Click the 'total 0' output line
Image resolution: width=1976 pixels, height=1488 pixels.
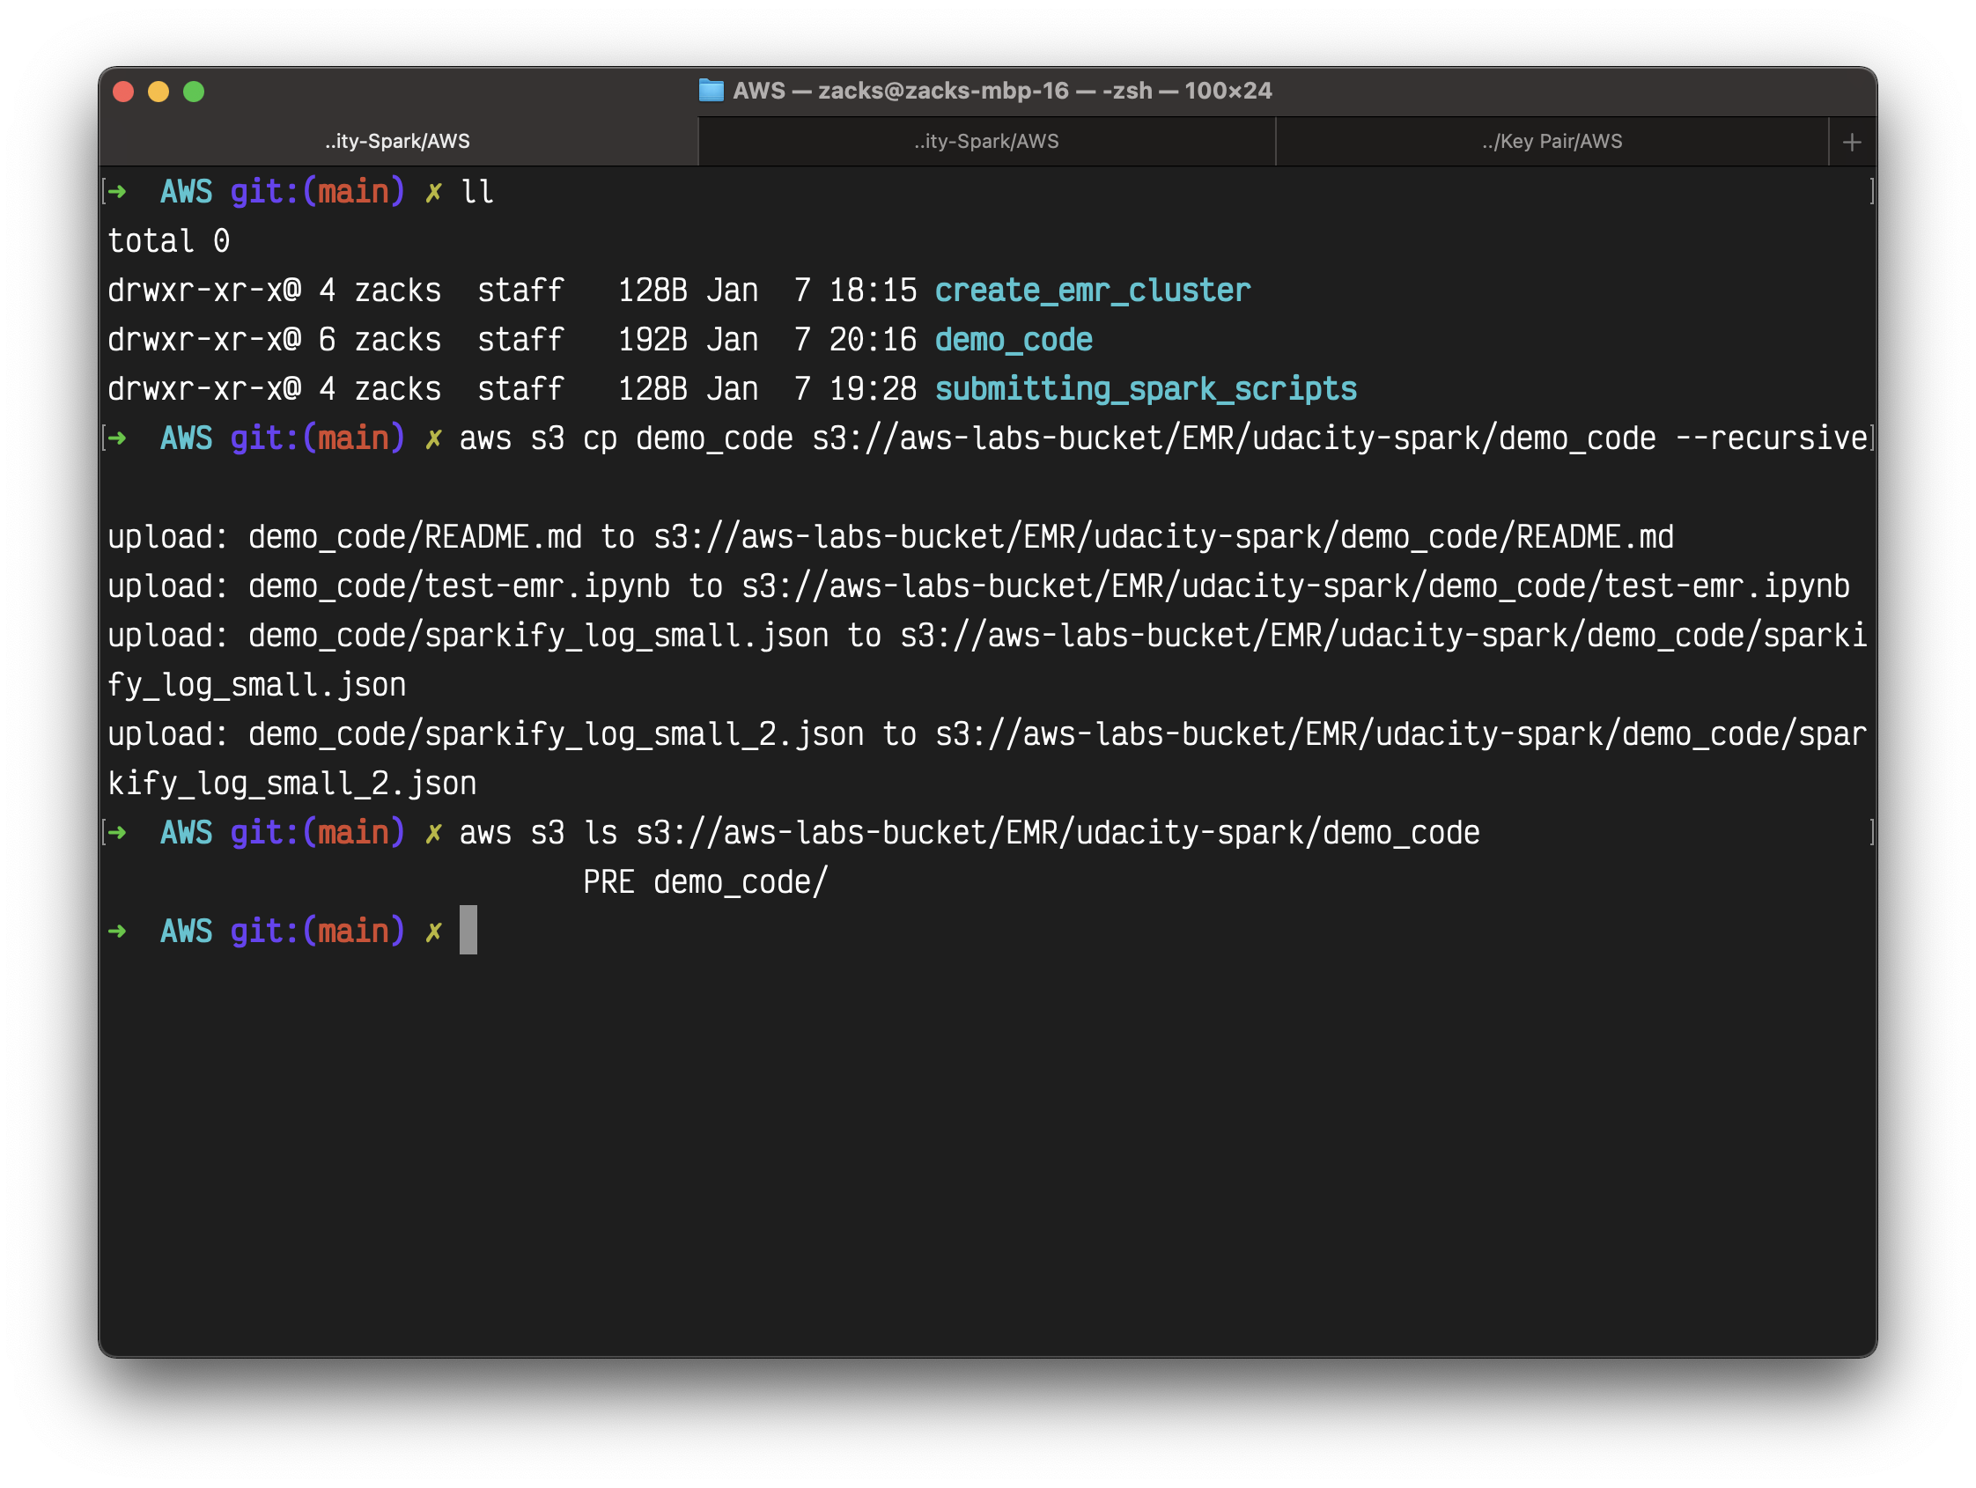[169, 242]
